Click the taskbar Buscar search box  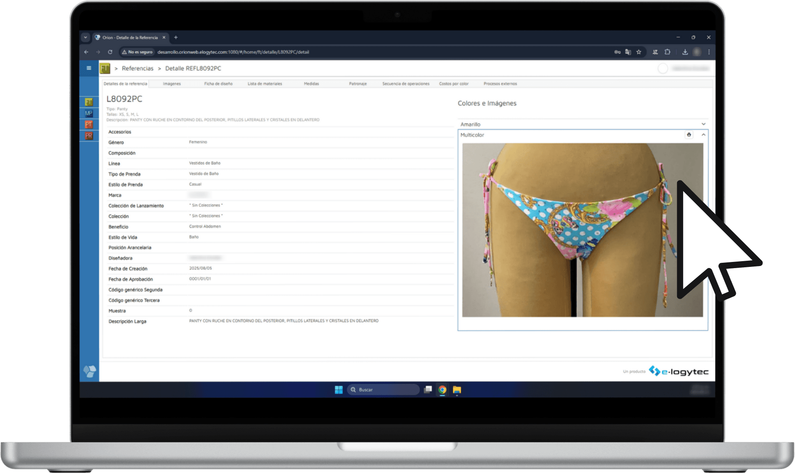tap(383, 390)
